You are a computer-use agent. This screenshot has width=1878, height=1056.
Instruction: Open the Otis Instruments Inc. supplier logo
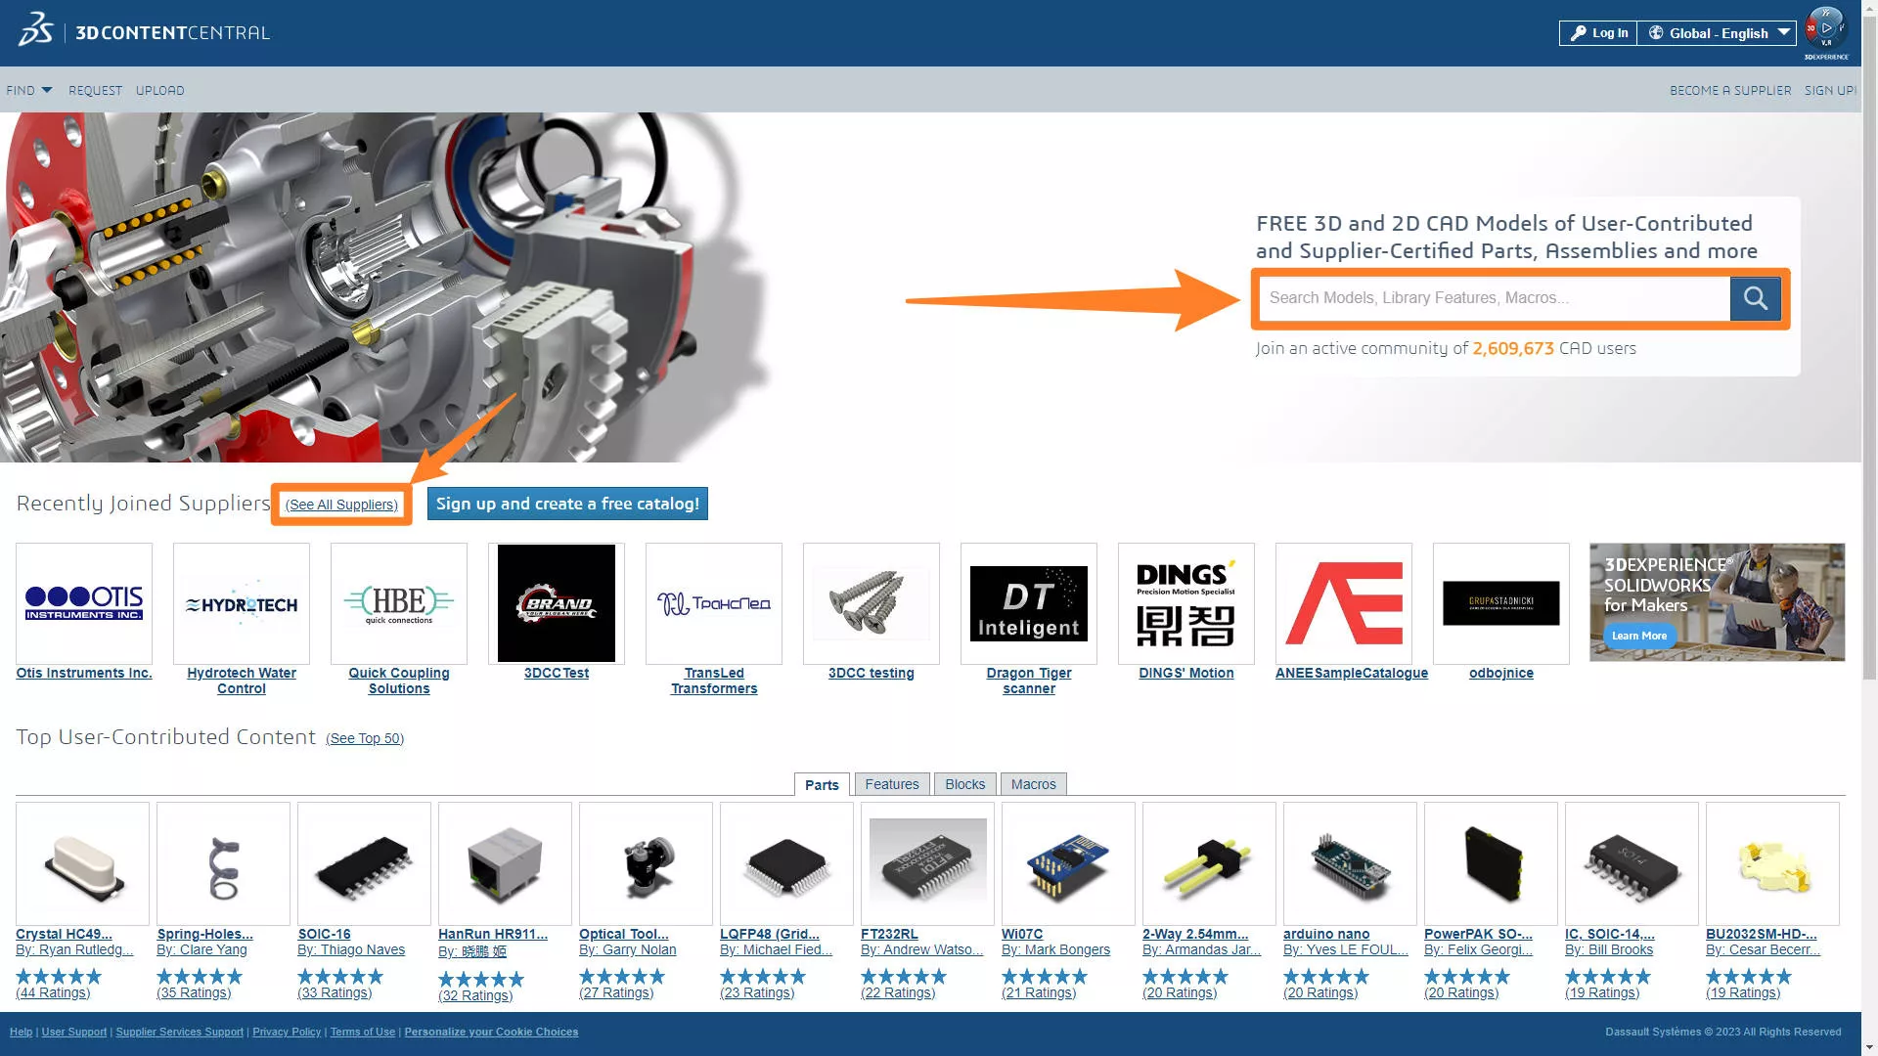tap(83, 602)
